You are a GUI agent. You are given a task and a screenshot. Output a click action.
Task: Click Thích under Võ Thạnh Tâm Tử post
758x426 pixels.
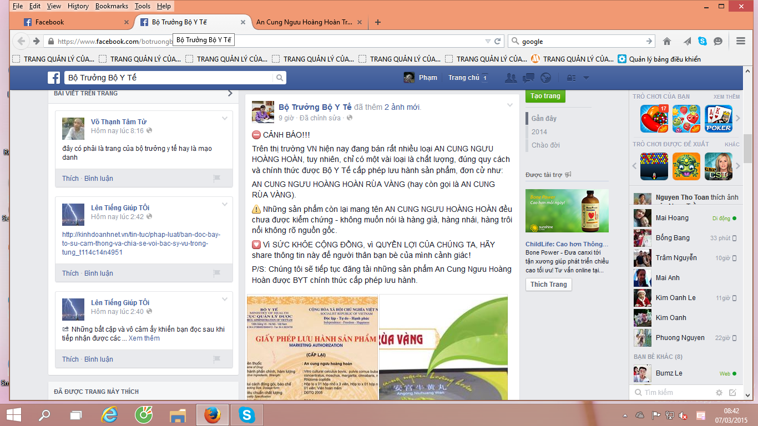point(70,179)
